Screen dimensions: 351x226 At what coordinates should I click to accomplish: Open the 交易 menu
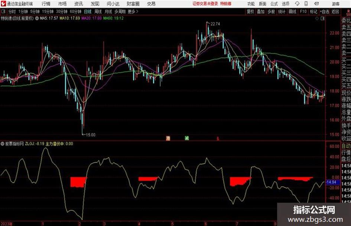click(x=151, y=4)
